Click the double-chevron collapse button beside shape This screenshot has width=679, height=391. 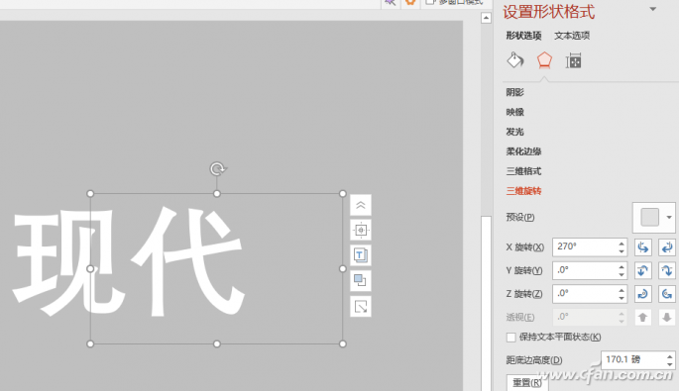click(360, 205)
